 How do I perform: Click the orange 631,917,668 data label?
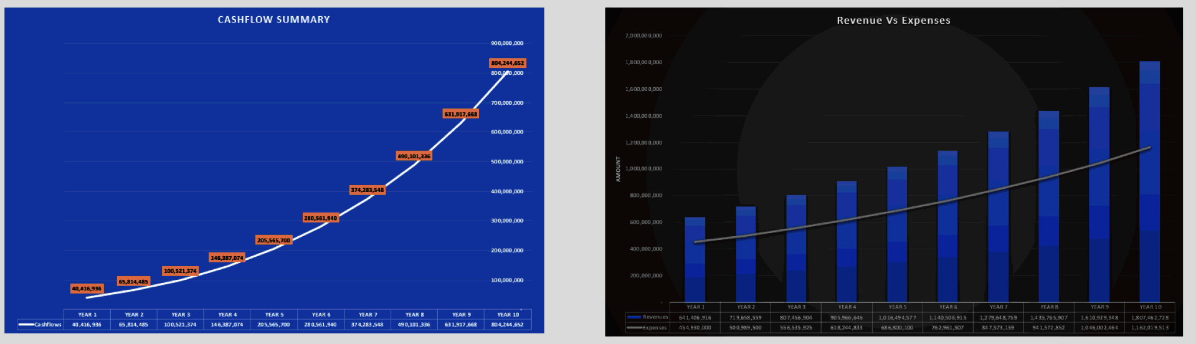point(461,114)
